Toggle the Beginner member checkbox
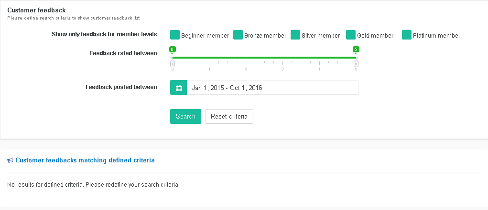This screenshot has width=488, height=210. (x=175, y=35)
